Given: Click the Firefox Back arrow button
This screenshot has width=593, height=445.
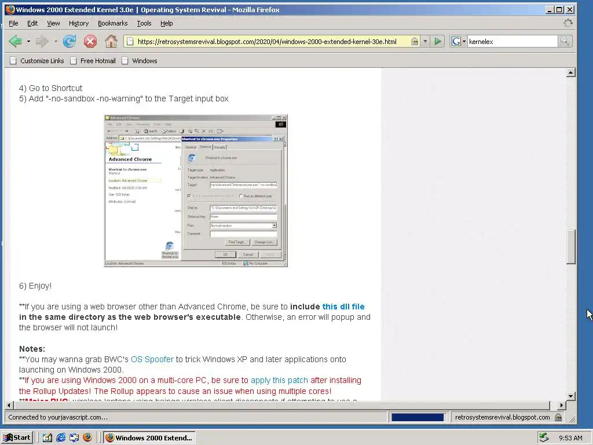Looking at the screenshot, I should click(16, 41).
